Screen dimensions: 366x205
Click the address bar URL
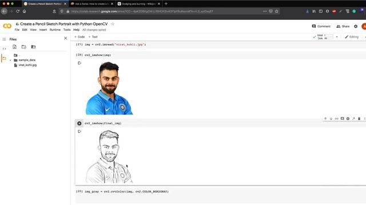point(142,11)
